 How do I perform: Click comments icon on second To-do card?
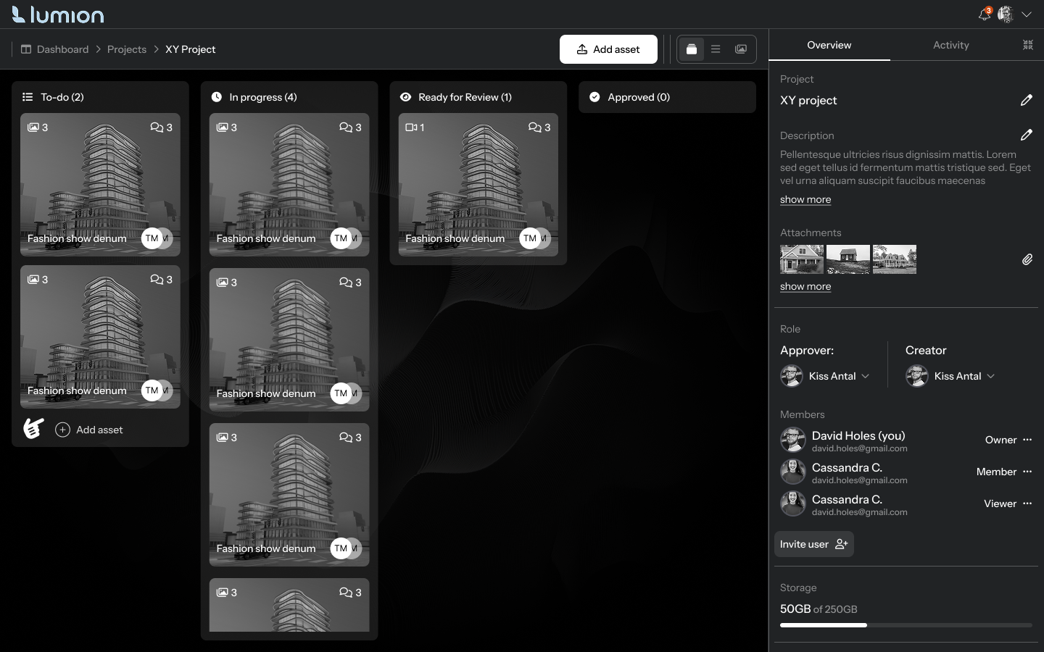157,280
